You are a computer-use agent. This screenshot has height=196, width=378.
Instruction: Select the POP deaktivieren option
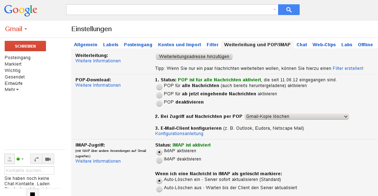click(x=159, y=103)
